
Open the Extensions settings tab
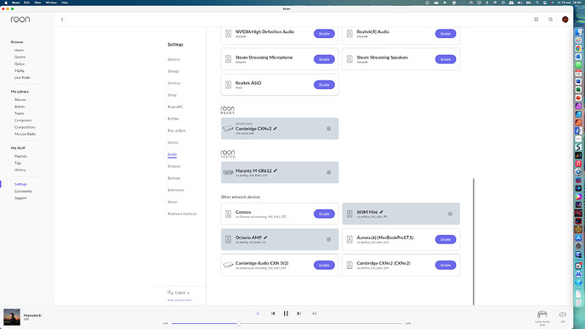click(x=175, y=190)
